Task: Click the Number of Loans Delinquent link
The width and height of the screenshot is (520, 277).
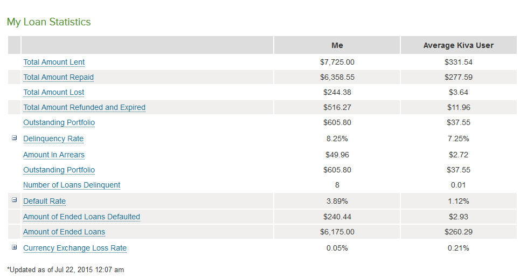Action: point(72,185)
